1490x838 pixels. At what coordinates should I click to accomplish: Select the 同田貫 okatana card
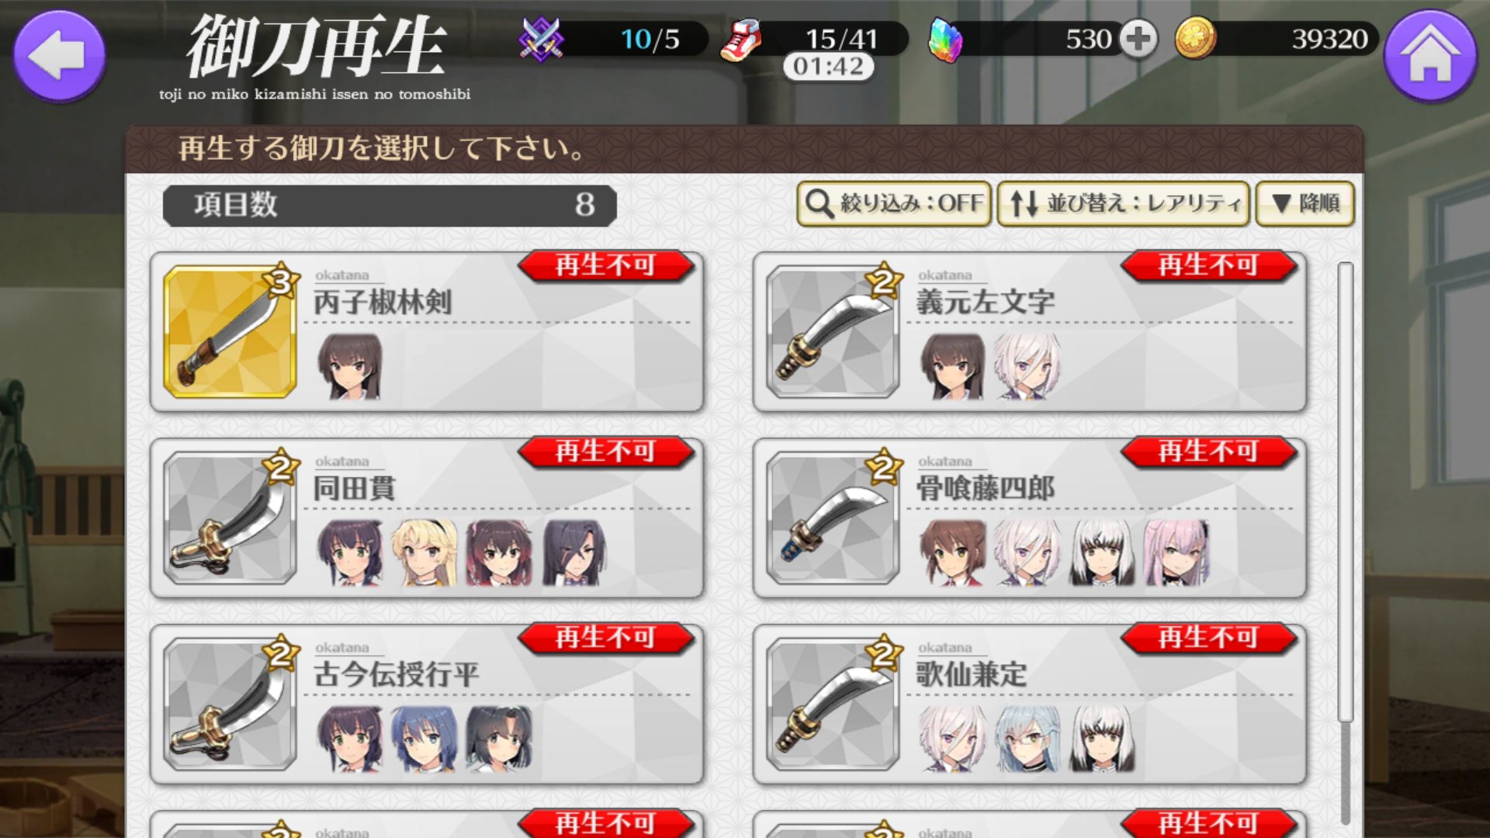click(x=427, y=518)
